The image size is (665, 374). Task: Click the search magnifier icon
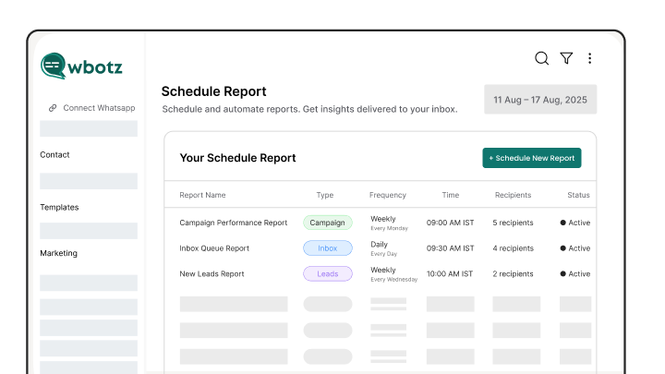click(x=541, y=58)
